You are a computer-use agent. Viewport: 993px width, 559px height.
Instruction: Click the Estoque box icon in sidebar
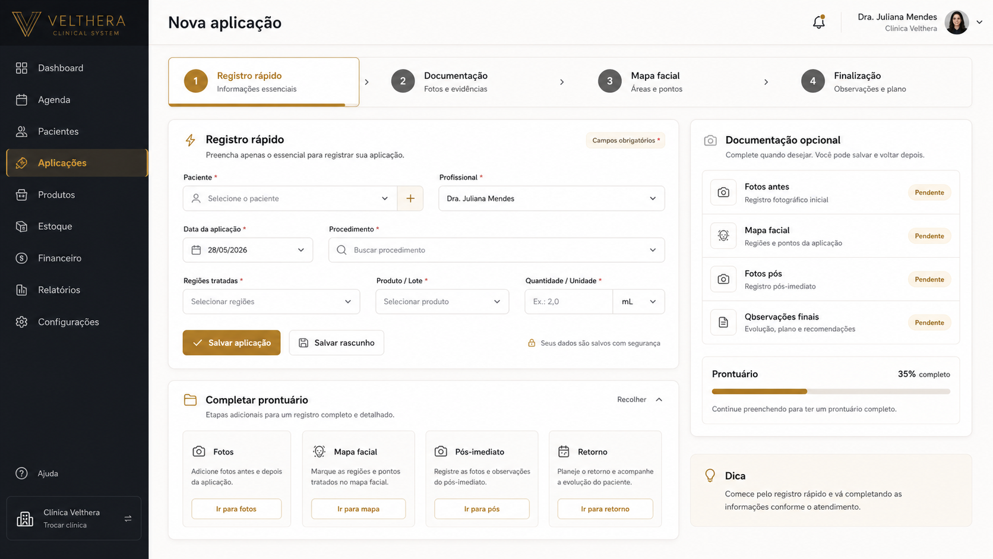click(21, 226)
